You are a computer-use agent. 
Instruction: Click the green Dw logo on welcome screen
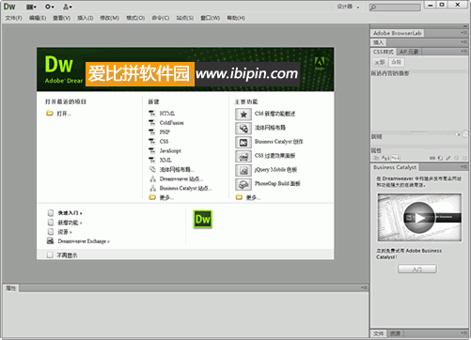point(202,219)
